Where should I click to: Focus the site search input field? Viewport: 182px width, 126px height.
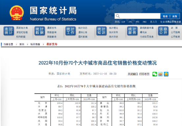138,16
